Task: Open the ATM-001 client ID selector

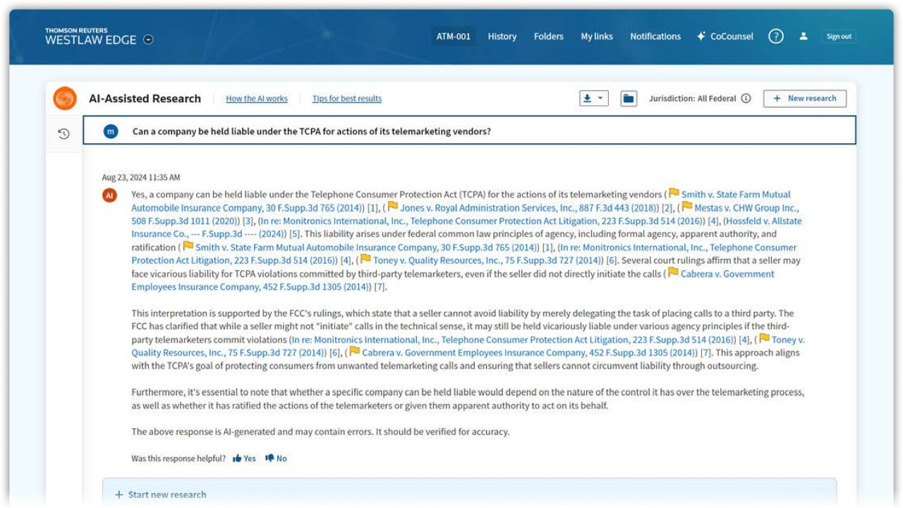Action: (x=453, y=37)
